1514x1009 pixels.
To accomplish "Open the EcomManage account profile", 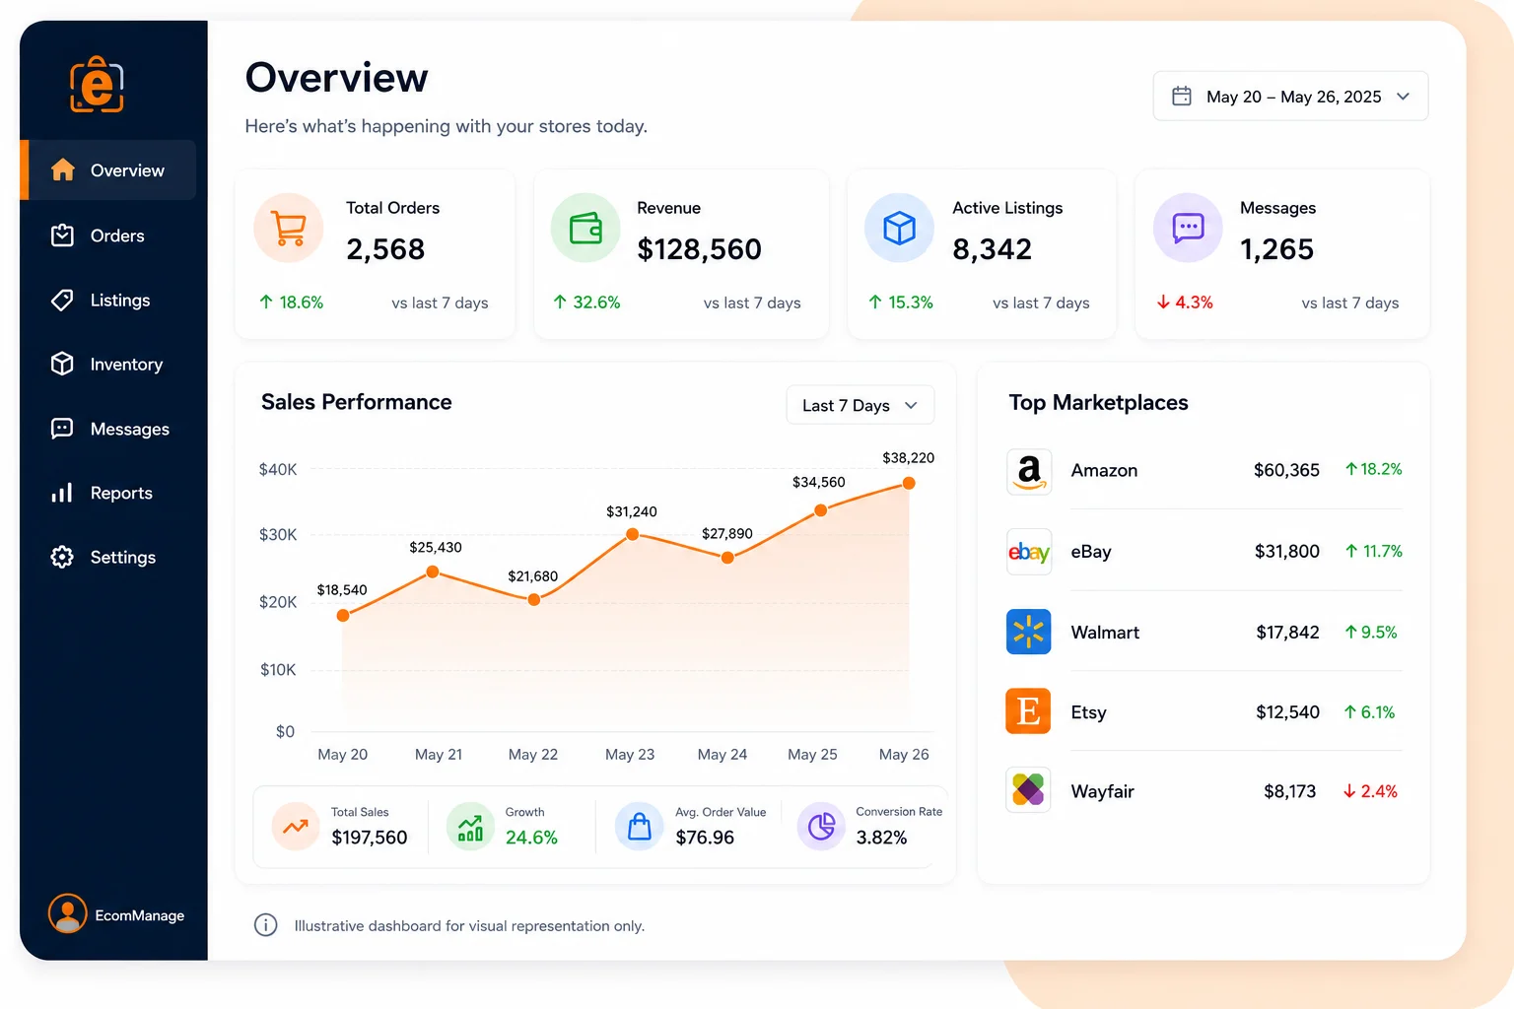I will pos(116,914).
